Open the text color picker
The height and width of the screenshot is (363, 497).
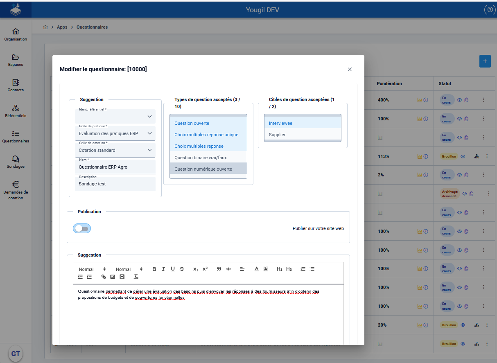257,269
